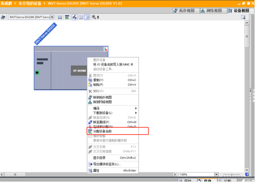Open the 100% zoom level dropdown

[216, 175]
